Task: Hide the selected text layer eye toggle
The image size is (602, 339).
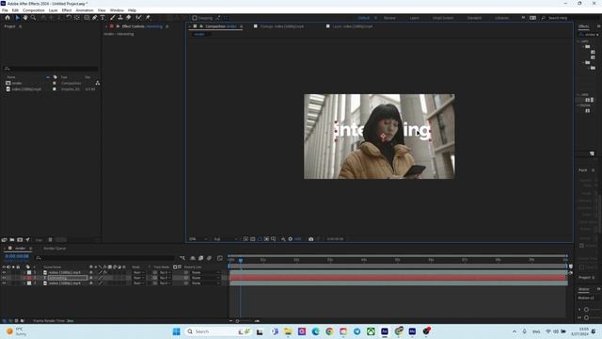Action: [x=4, y=278]
